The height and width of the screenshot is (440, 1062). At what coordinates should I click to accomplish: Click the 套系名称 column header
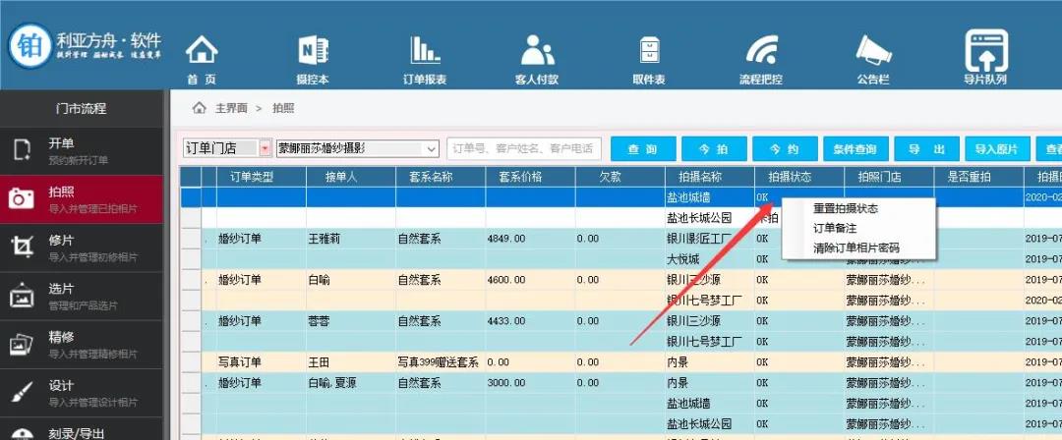(x=441, y=178)
